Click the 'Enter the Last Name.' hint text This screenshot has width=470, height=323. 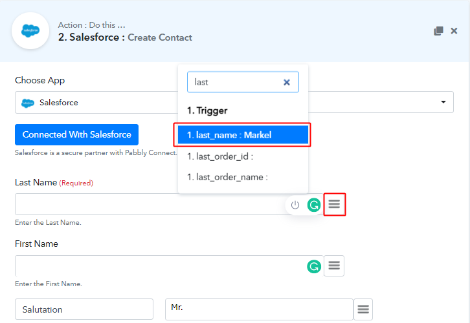(x=48, y=222)
